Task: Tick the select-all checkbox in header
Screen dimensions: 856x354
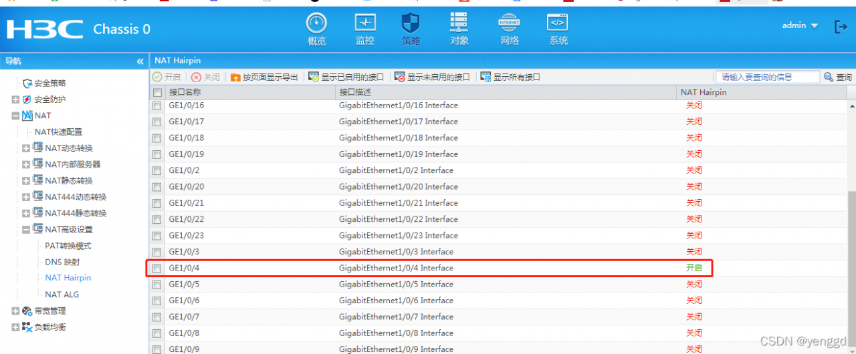Action: point(157,92)
